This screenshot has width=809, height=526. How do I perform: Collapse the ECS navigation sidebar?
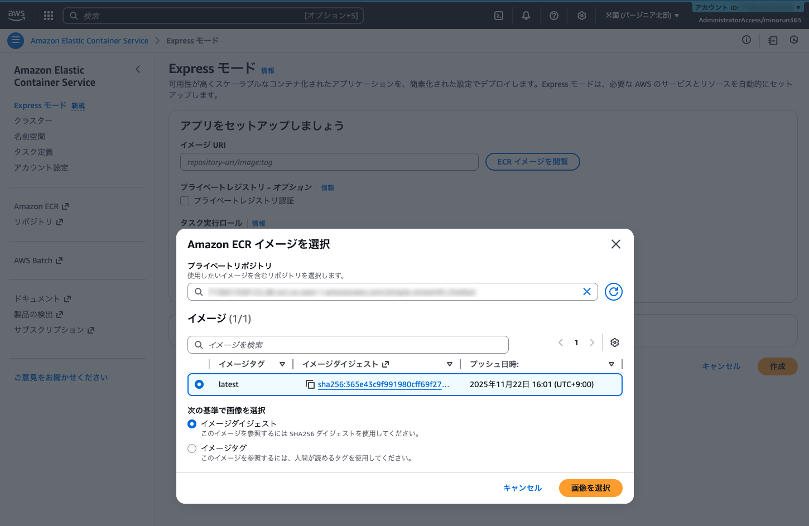[x=138, y=69]
